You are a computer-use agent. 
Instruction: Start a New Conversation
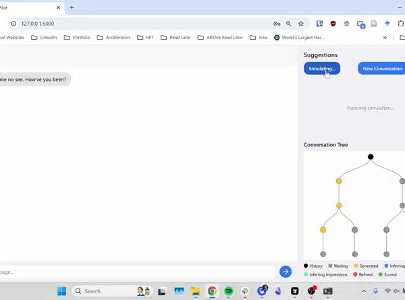pyautogui.click(x=381, y=69)
